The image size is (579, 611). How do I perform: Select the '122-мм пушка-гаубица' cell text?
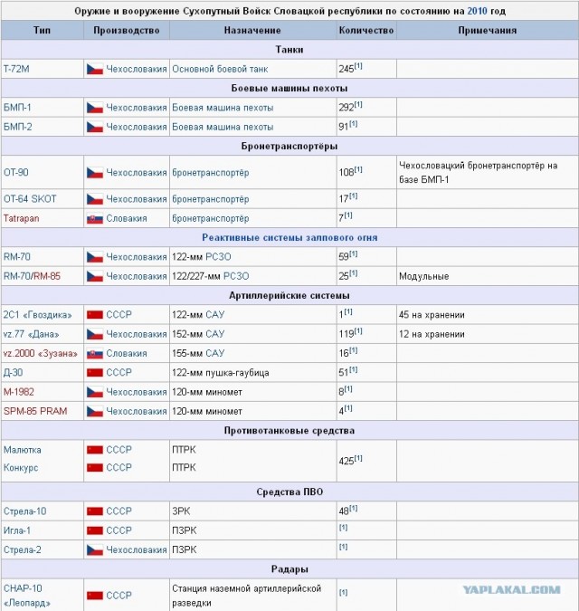(221, 373)
